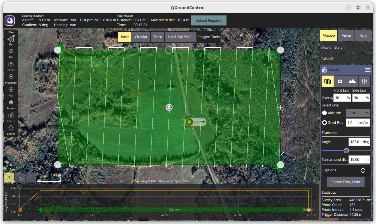Click the transect Angle slider handle

tap(346, 151)
